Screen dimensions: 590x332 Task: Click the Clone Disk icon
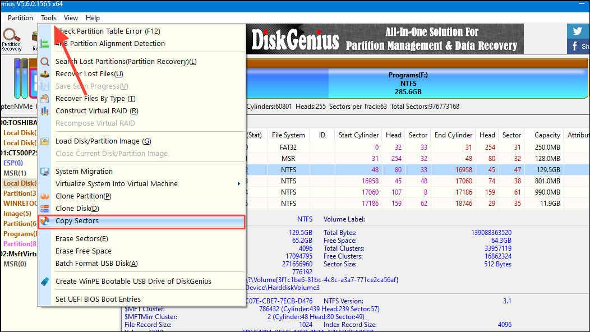45,209
